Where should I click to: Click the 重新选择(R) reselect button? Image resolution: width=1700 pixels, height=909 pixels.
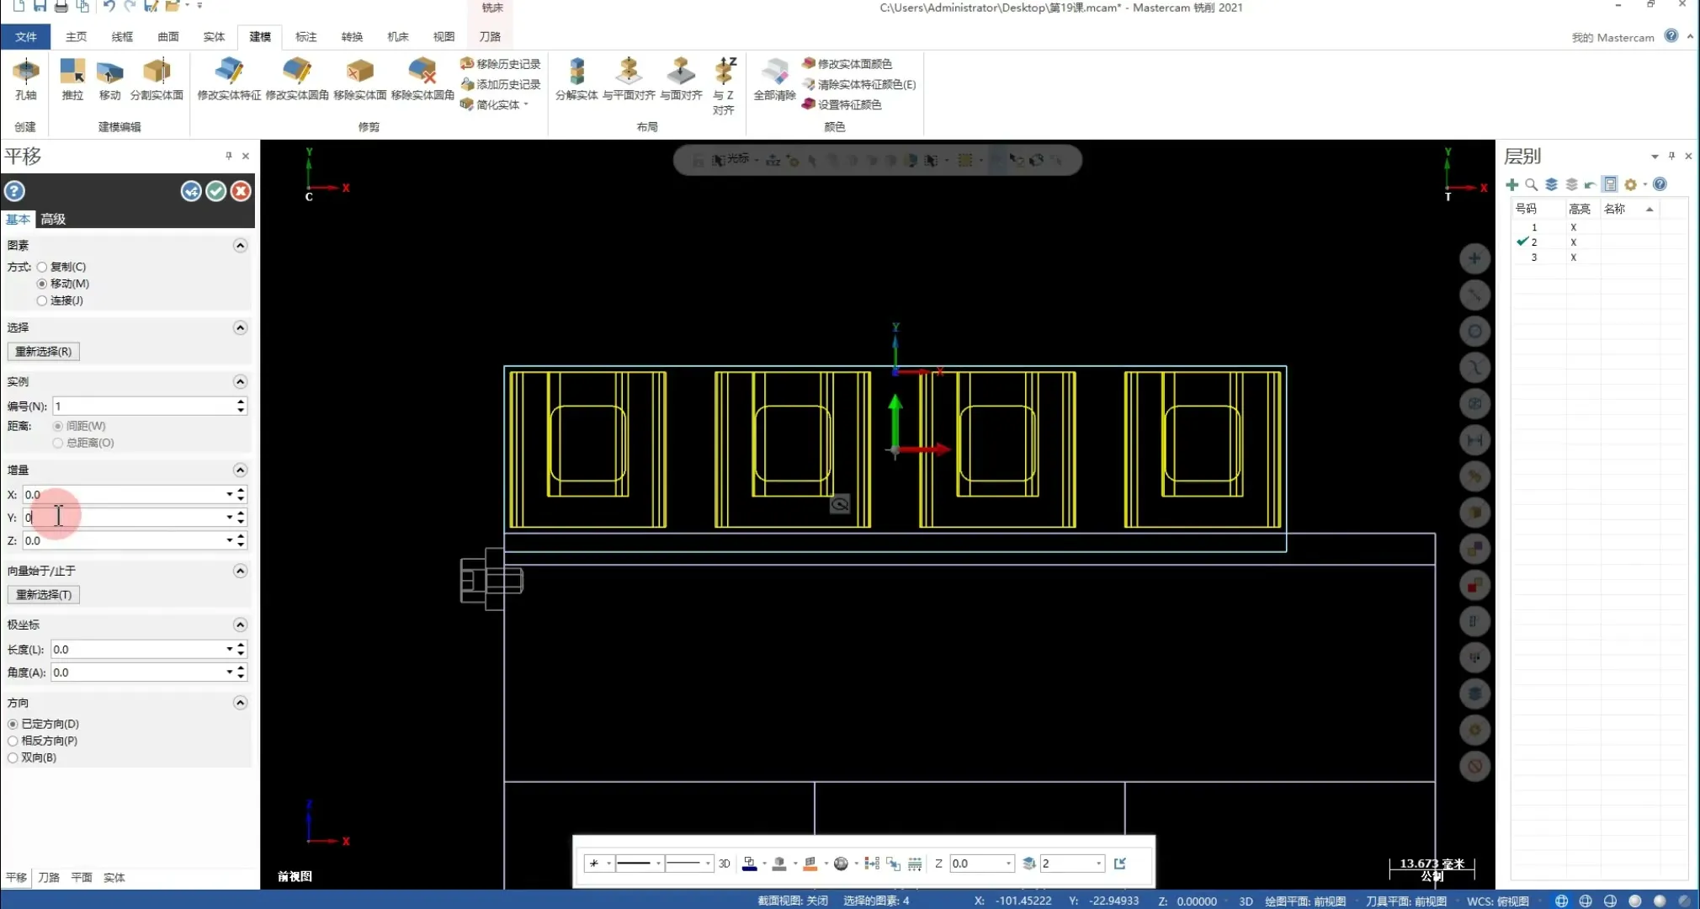(x=44, y=351)
